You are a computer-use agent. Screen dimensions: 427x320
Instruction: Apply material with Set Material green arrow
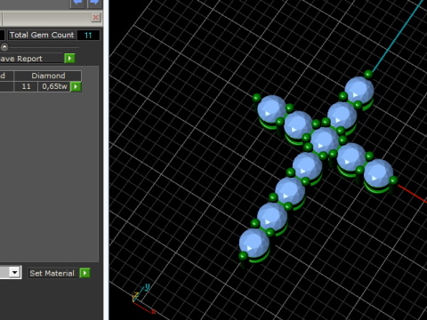point(85,273)
